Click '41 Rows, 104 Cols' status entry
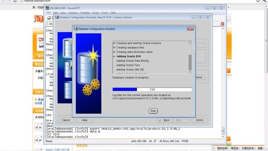This screenshot has height=151, width=268. click(x=169, y=141)
